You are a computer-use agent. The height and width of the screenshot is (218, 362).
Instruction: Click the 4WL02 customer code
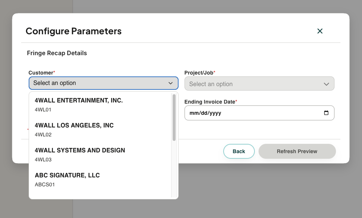pos(43,135)
